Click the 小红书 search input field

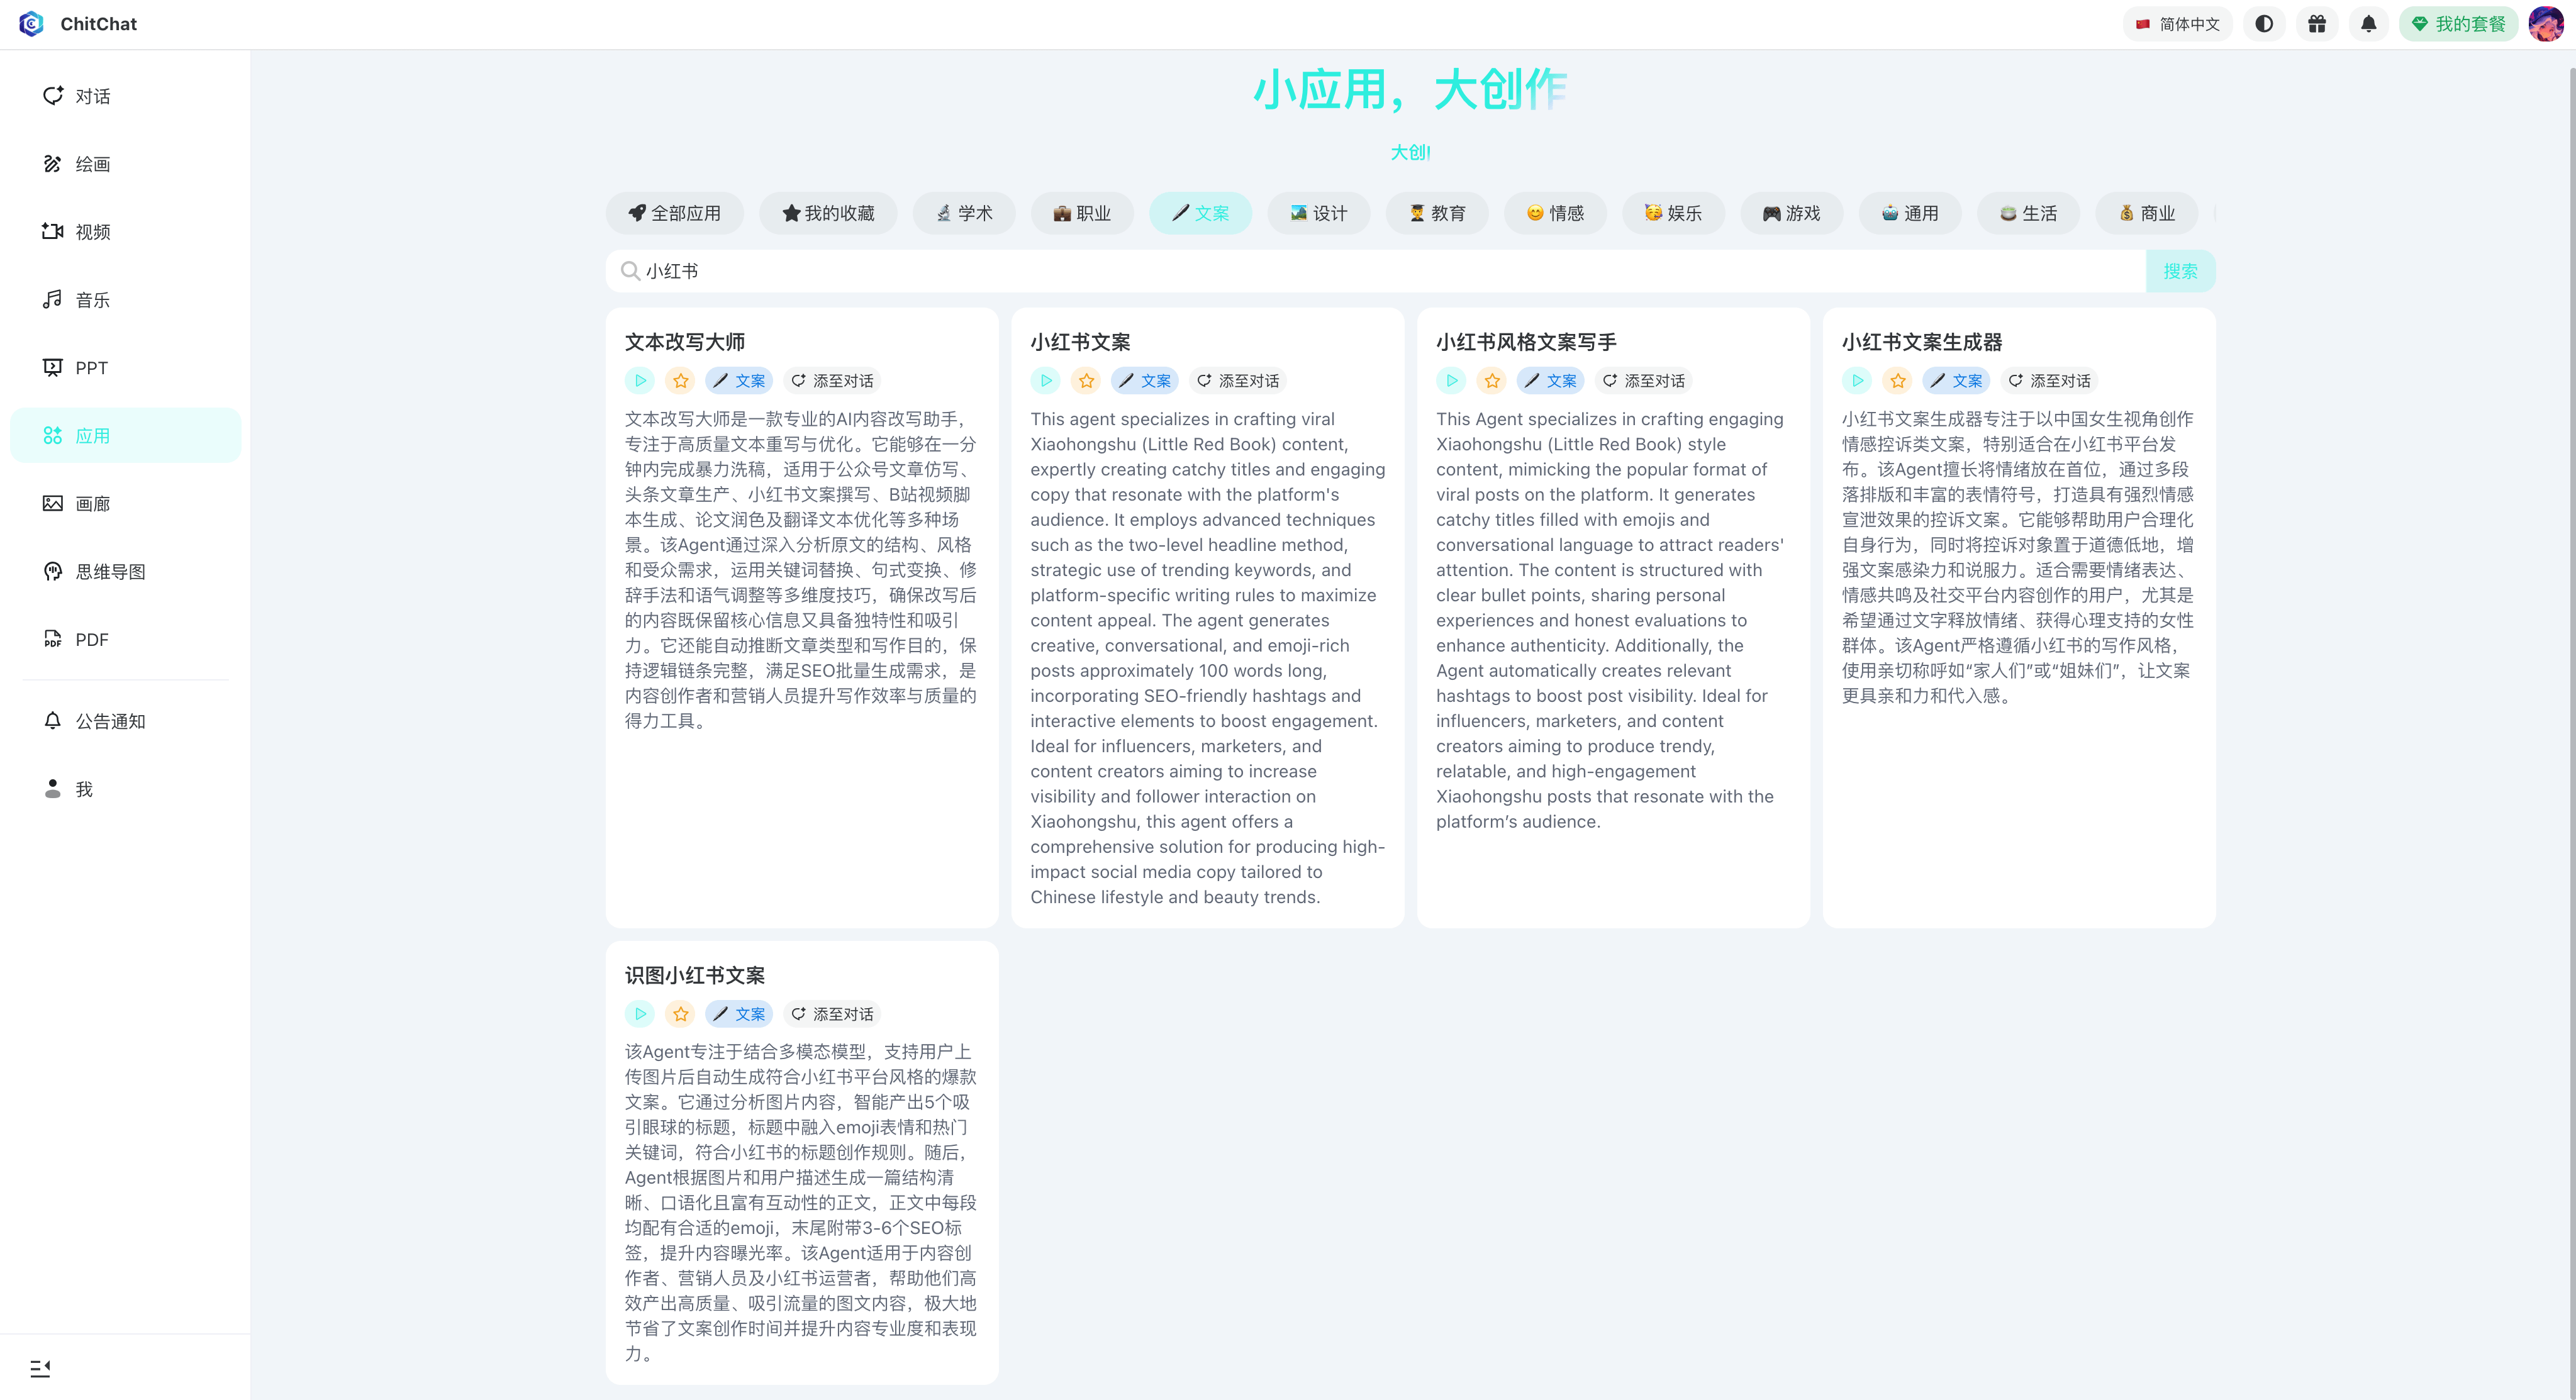[1380, 271]
